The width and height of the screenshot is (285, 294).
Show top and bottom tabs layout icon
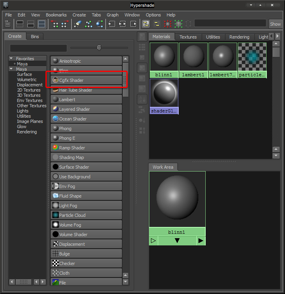click(x=41, y=24)
